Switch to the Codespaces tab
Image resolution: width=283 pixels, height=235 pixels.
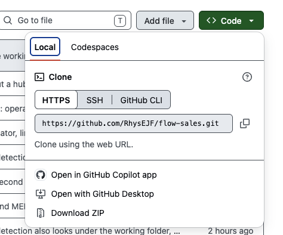[95, 47]
